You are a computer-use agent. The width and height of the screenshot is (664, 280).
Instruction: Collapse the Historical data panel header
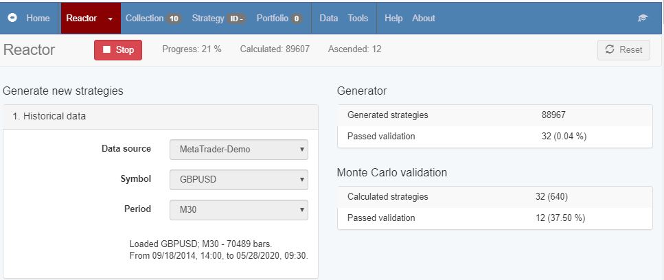tap(160, 116)
